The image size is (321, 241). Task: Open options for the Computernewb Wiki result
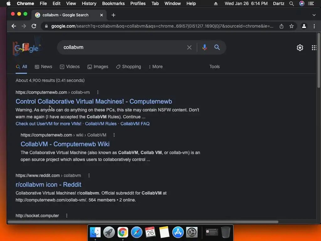[114, 135]
